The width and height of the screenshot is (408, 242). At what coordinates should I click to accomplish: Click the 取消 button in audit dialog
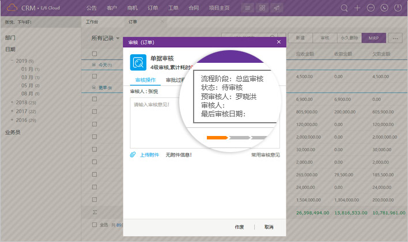[269, 227]
